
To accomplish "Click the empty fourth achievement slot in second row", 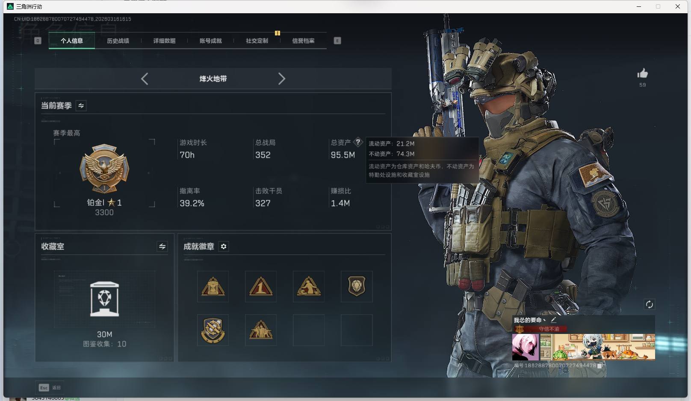I will click(x=357, y=330).
